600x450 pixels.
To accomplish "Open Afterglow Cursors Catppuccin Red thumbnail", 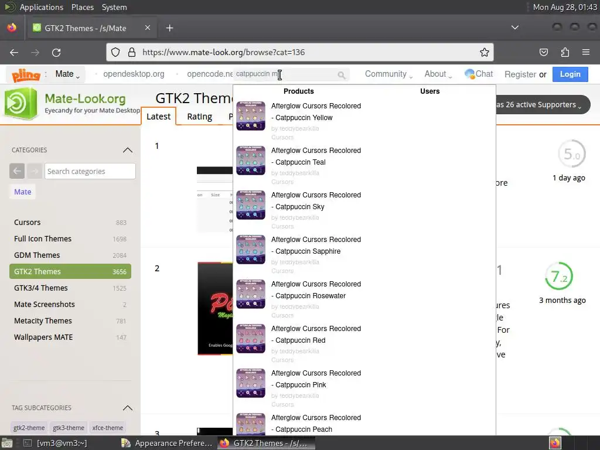I will pos(251,339).
